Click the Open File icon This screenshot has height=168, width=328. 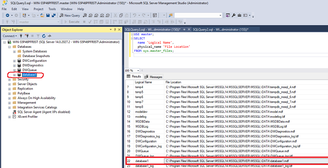[42, 15]
